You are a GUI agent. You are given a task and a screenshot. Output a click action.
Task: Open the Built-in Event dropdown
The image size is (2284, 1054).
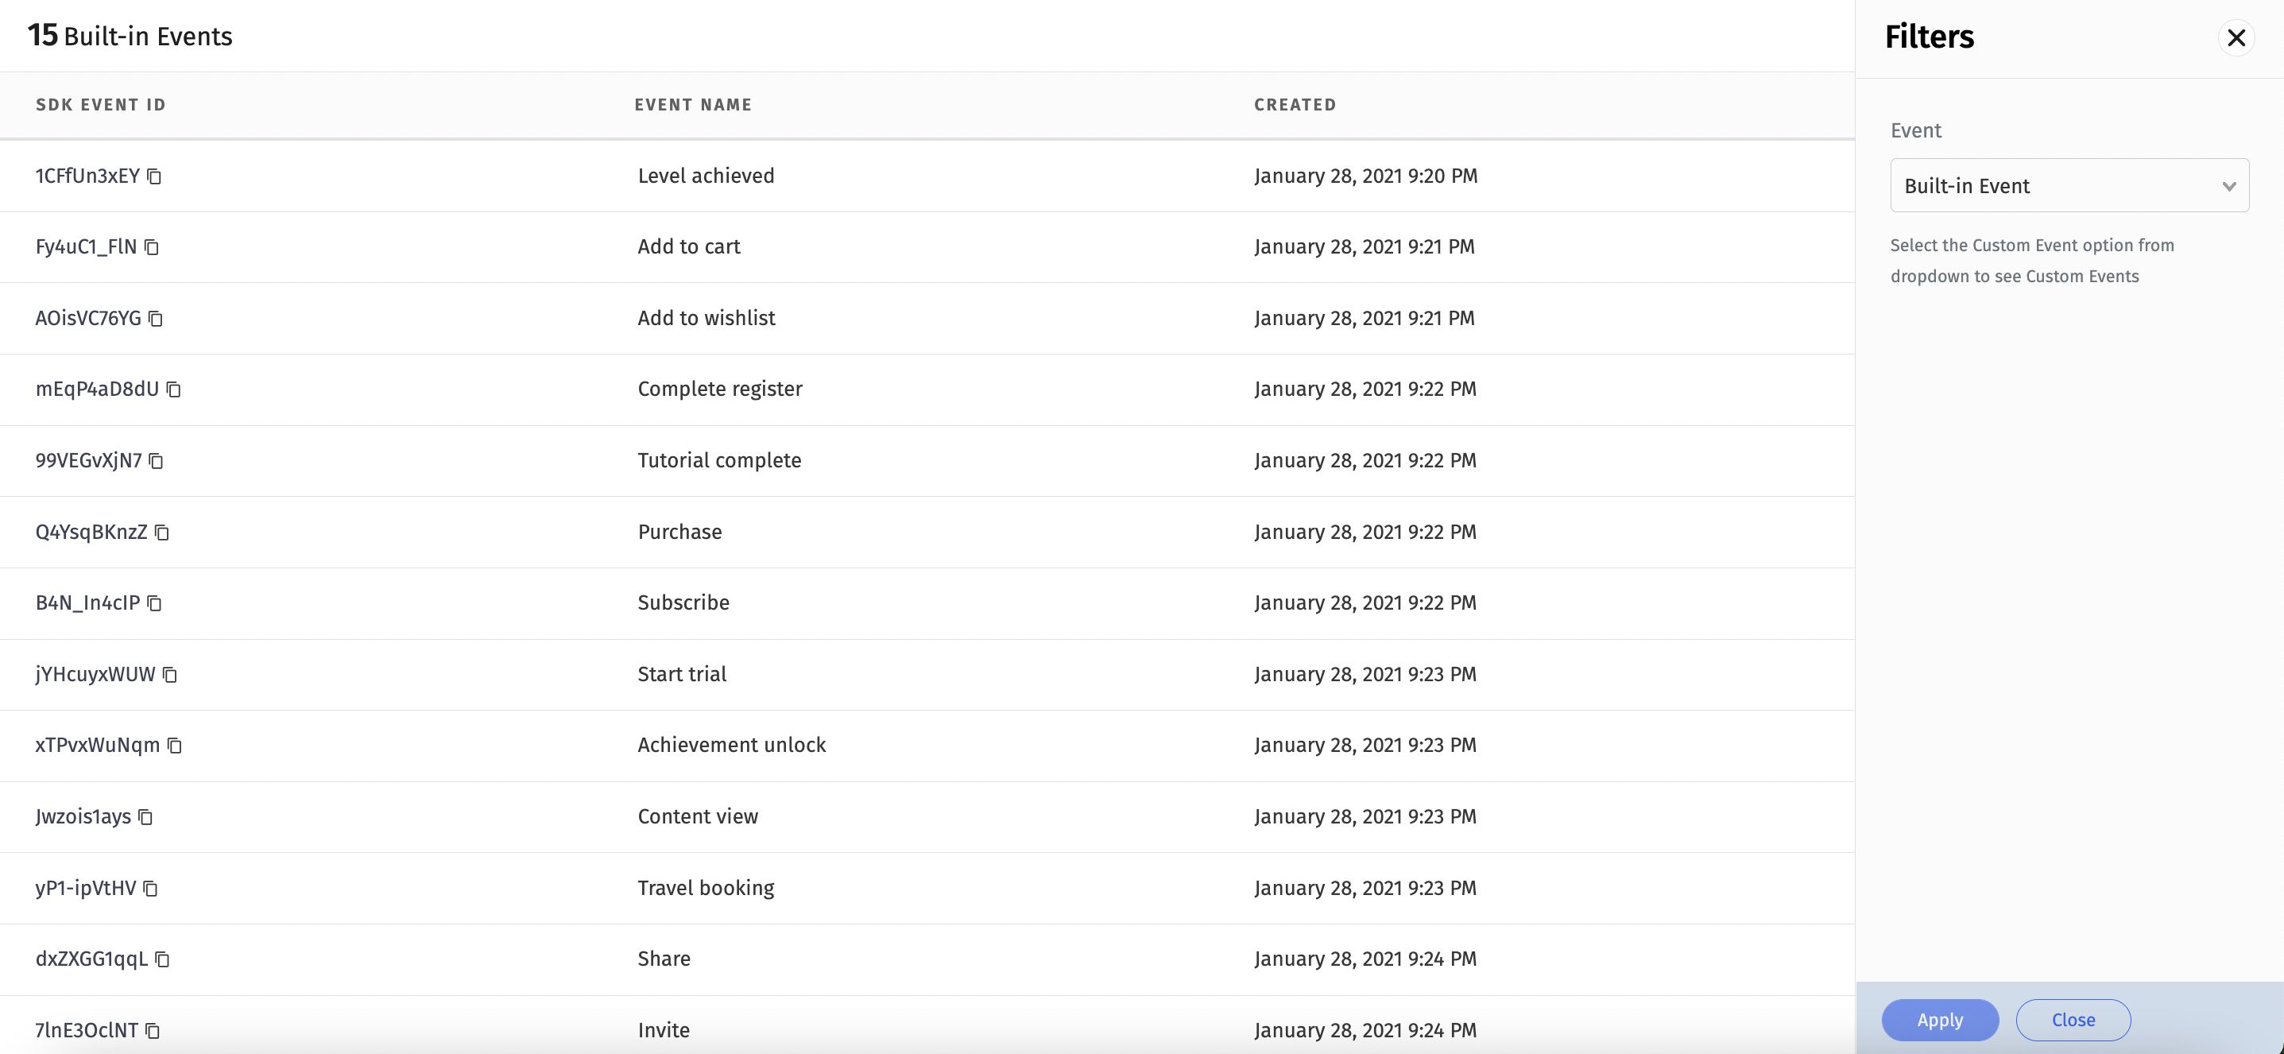coord(2069,185)
